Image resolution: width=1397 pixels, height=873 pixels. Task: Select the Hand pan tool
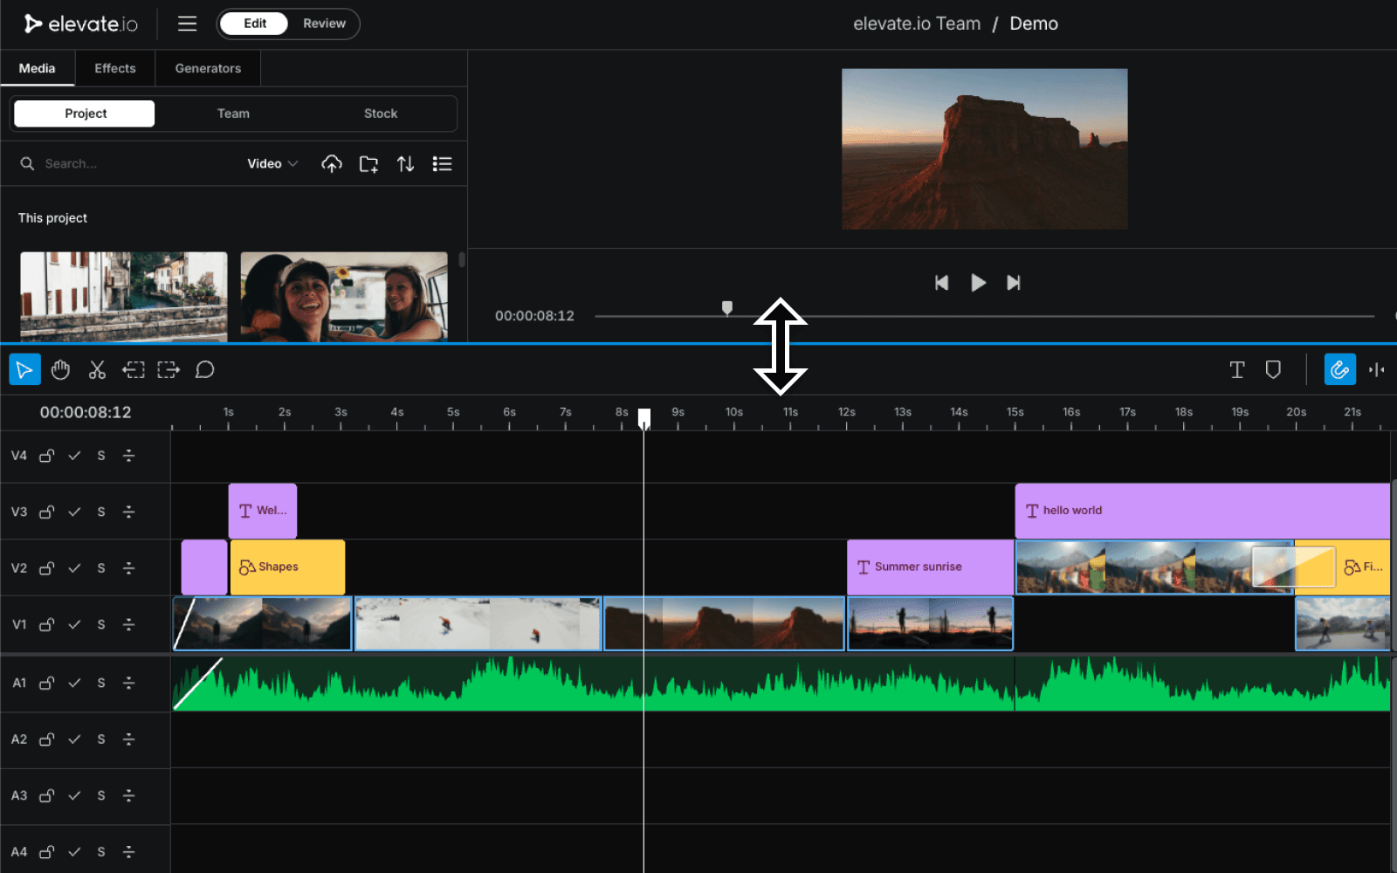(60, 370)
